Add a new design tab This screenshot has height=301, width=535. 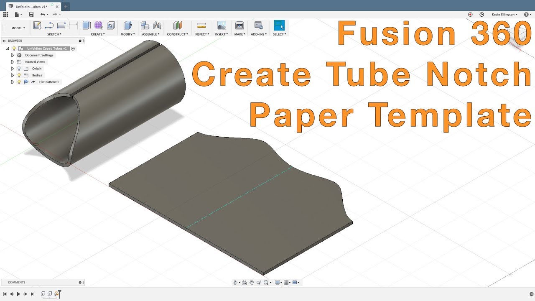66,7
